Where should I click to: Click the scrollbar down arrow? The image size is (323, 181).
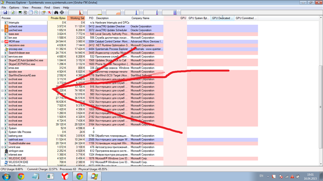pyautogui.click(x=321, y=164)
